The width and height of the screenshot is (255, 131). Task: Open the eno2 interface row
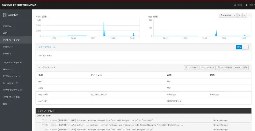143,88
